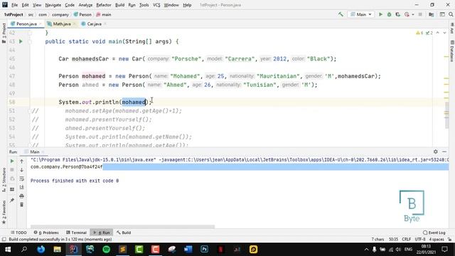Open the Refactor menu

pos(104,5)
